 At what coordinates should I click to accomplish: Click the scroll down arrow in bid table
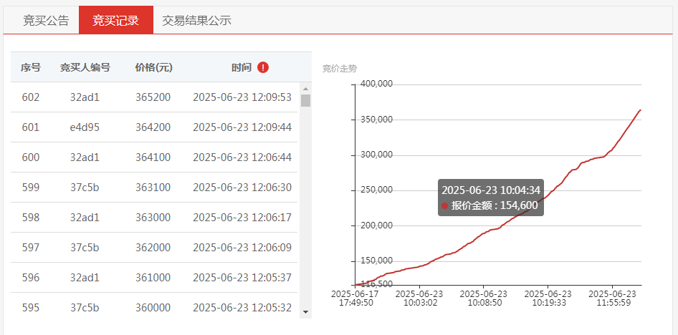305,312
